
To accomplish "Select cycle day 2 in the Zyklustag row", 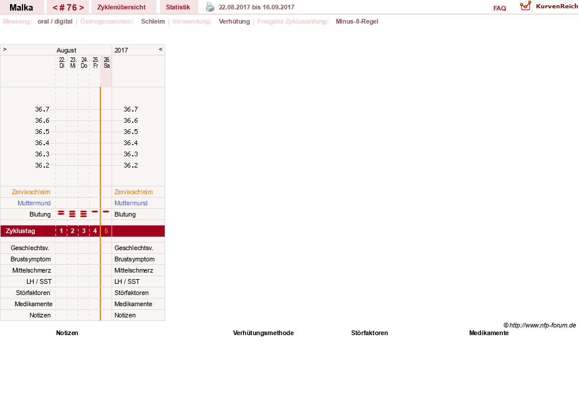I will pyautogui.click(x=73, y=231).
